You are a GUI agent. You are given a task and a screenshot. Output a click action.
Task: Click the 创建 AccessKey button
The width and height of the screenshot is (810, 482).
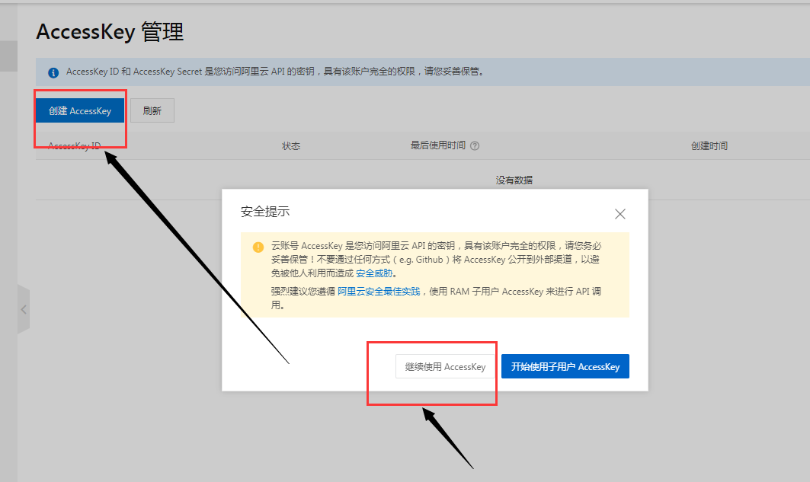(79, 110)
